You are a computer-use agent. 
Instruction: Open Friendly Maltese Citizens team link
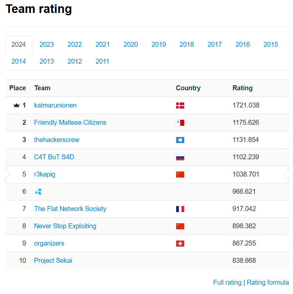pyautogui.click(x=70, y=123)
